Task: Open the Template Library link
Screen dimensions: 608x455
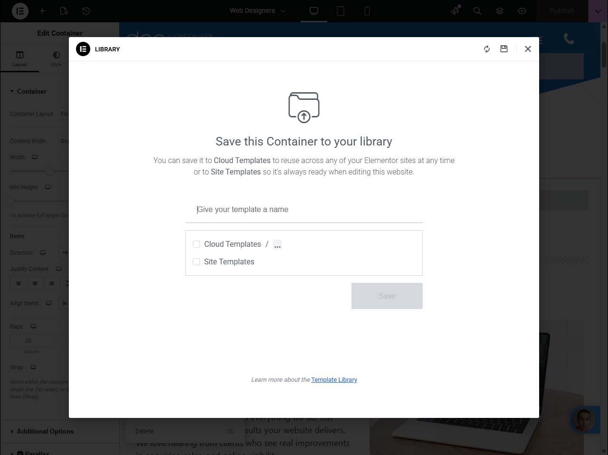Action: pyautogui.click(x=334, y=379)
